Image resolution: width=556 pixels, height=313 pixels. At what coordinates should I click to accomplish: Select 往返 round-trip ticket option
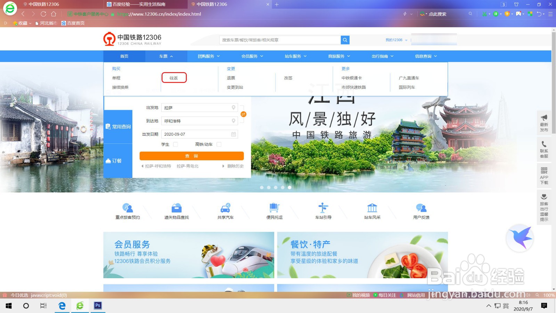(x=174, y=78)
